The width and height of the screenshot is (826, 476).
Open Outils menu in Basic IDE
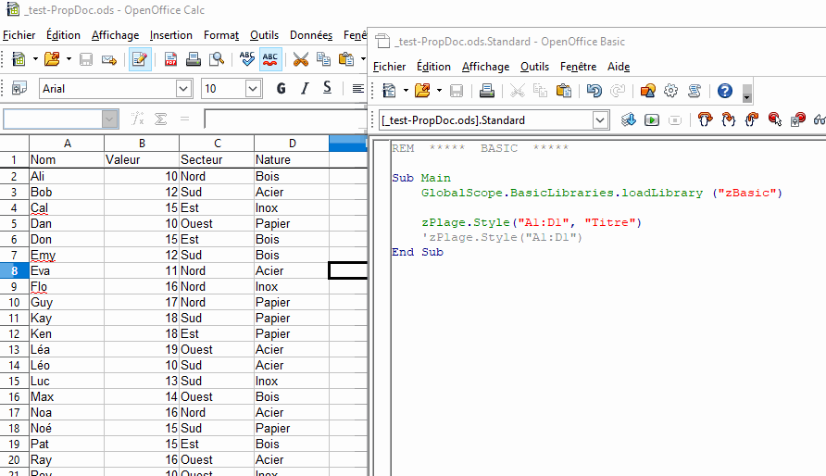click(534, 67)
